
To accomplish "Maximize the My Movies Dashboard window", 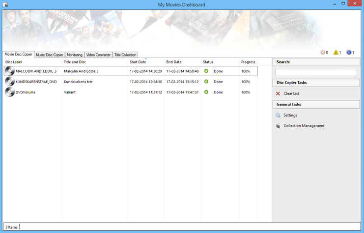I will tap(343, 3).
